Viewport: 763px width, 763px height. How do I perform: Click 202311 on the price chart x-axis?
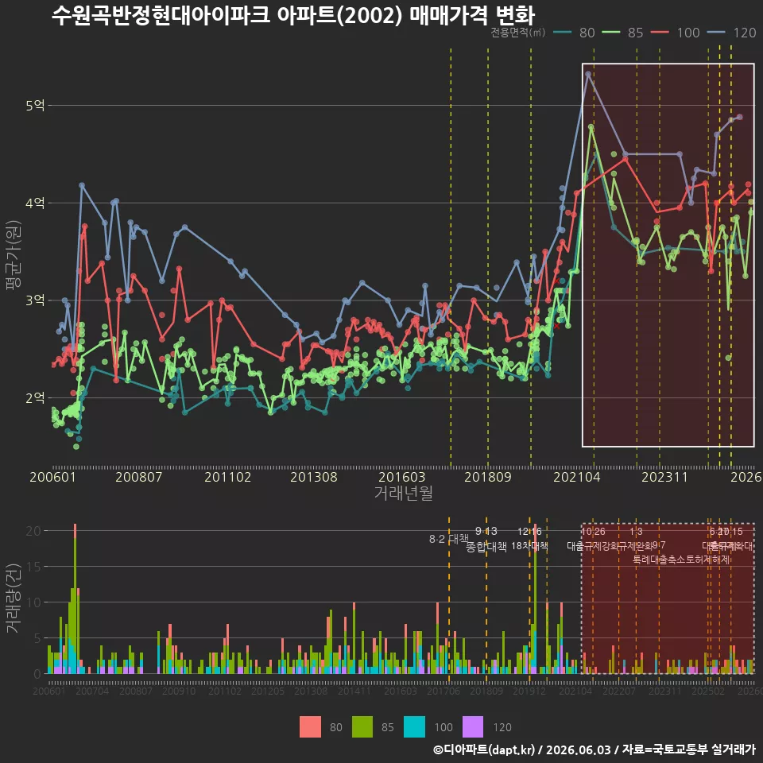click(664, 477)
